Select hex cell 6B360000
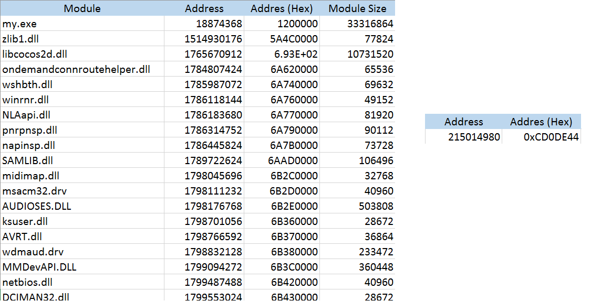 [x=282, y=221]
